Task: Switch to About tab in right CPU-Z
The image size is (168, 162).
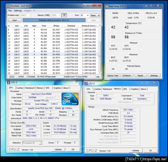Action: click(143, 89)
